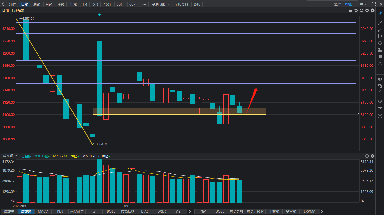Image resolution: width=384 pixels, height=215 pixels.
Task: Show more sub-chart indicator tabs after ASI
Action: (x=190, y=211)
